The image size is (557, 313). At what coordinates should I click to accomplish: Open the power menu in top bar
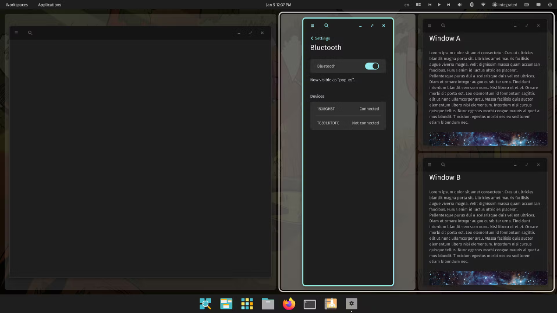click(x=551, y=5)
